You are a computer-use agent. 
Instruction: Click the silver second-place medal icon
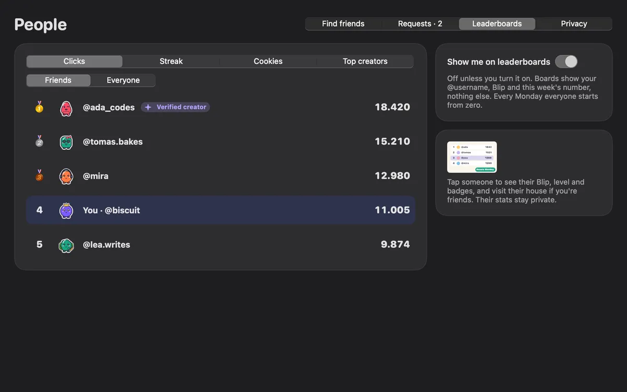(39, 142)
